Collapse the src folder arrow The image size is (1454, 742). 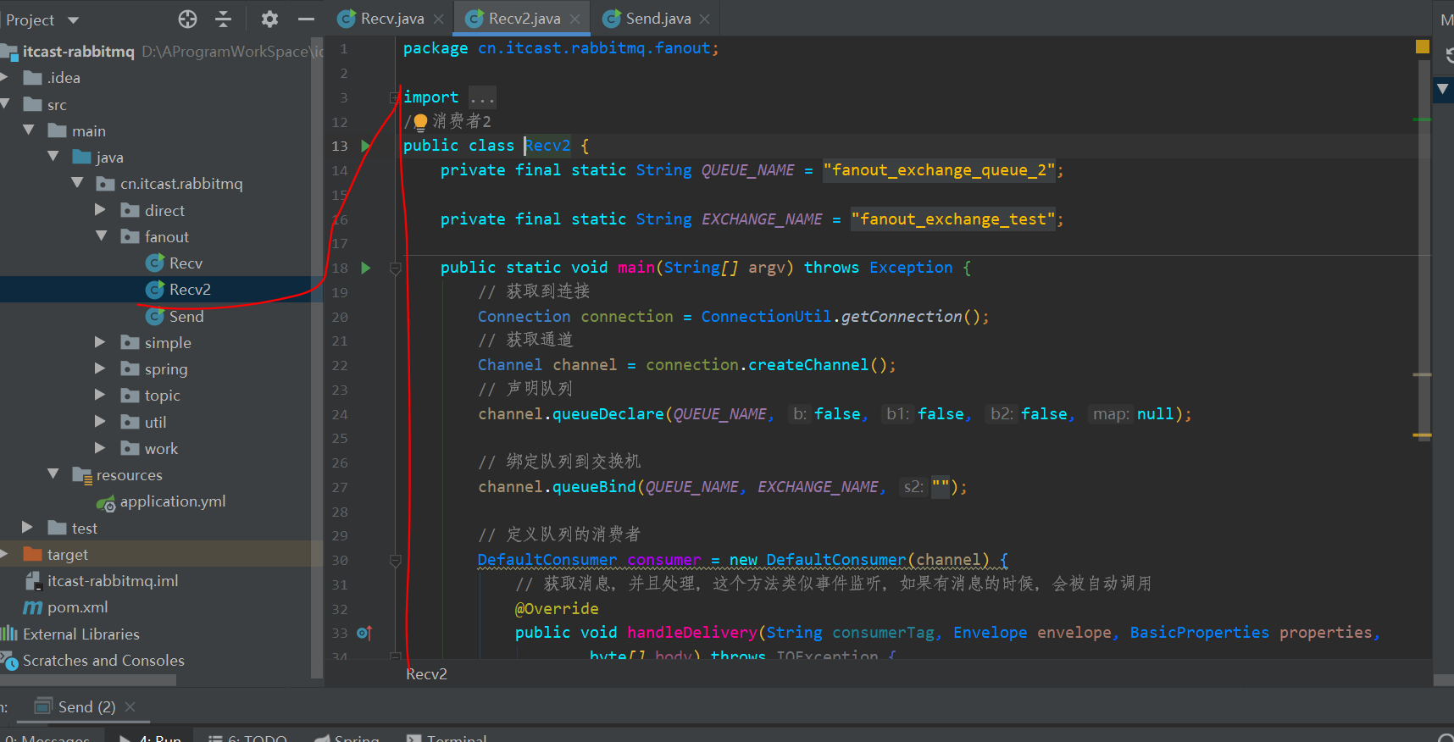pyautogui.click(x=4, y=104)
